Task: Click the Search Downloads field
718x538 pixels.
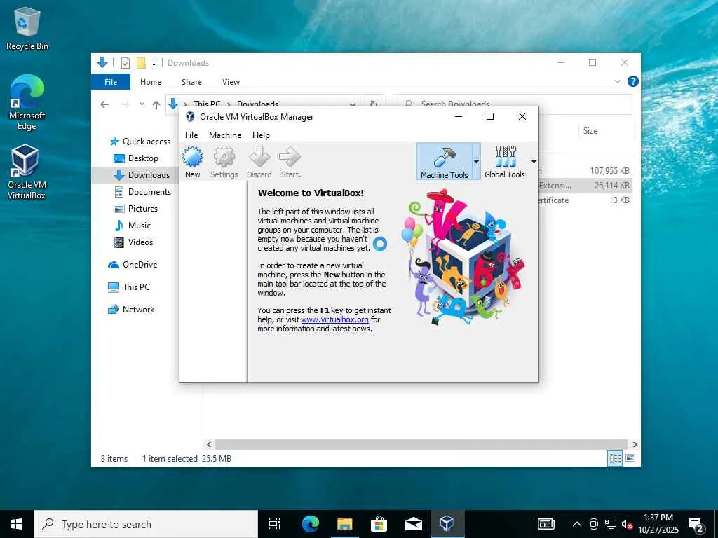Action: 513,104
